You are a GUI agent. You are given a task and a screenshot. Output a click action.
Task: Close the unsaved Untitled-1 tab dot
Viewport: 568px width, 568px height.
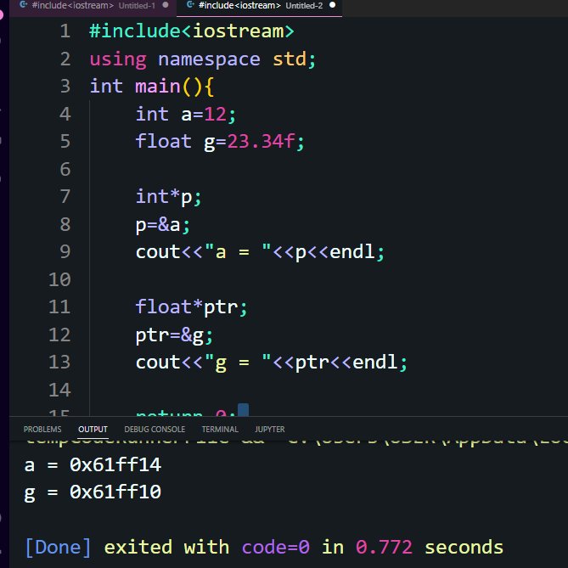[x=166, y=5]
